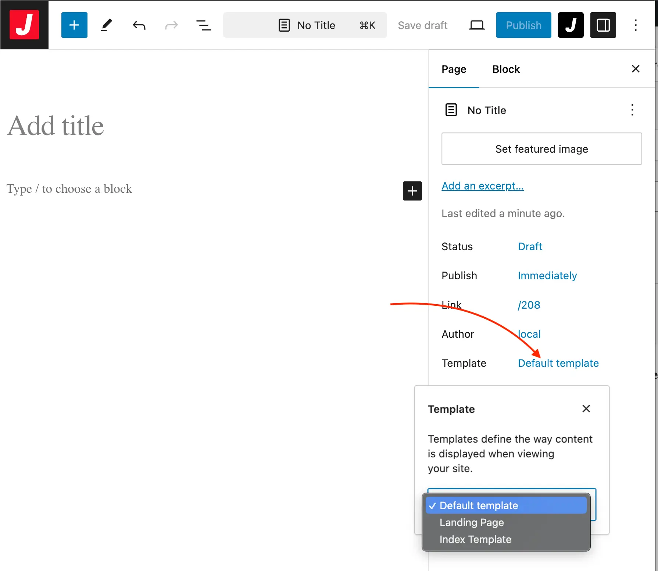Switch to the Block tab
This screenshot has height=571, width=658.
coord(506,69)
